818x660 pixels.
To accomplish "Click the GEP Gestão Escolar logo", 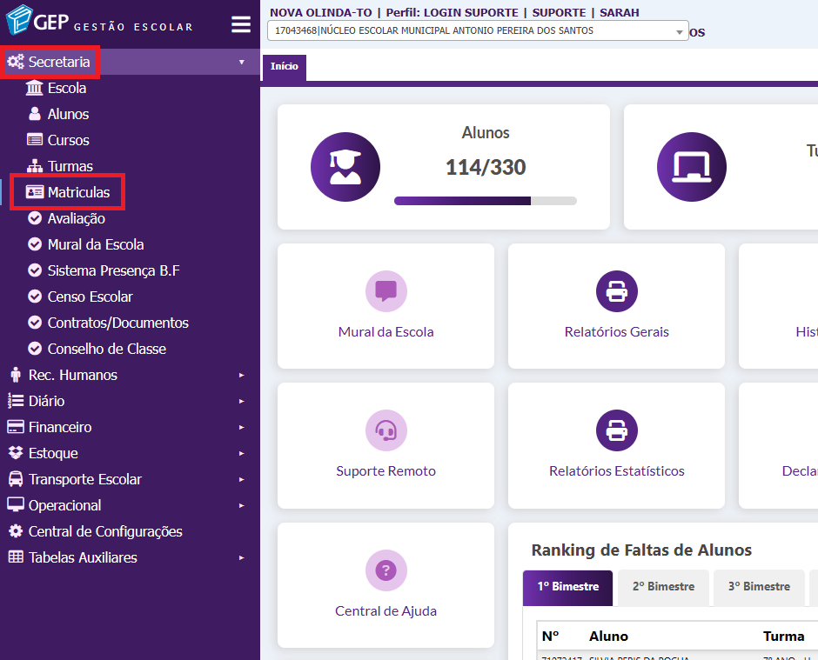I will [x=99, y=22].
